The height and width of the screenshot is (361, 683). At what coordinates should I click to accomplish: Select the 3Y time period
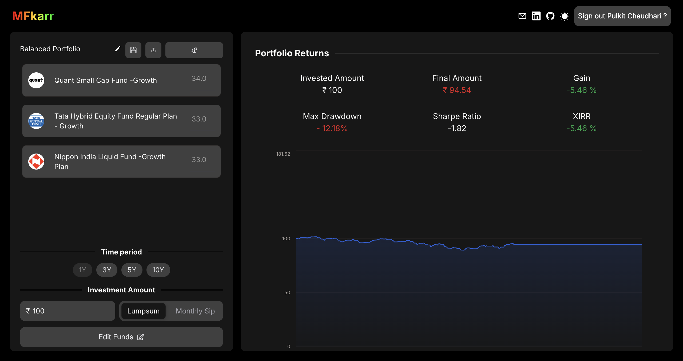click(x=107, y=270)
